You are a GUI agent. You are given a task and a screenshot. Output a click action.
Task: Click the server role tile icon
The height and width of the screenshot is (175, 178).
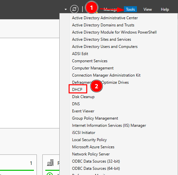(50, 163)
